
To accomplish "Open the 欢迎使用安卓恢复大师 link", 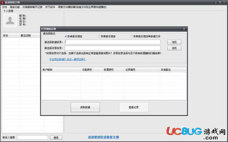I will pos(103,137).
